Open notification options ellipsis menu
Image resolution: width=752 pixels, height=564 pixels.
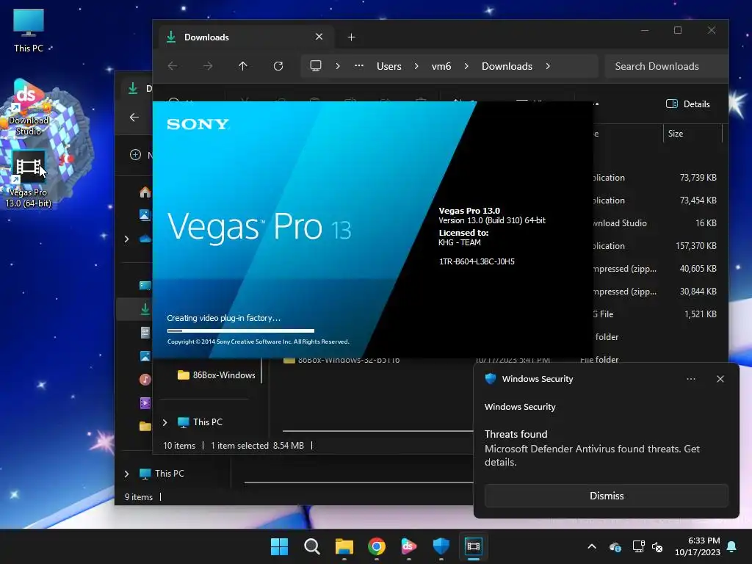pyautogui.click(x=690, y=379)
